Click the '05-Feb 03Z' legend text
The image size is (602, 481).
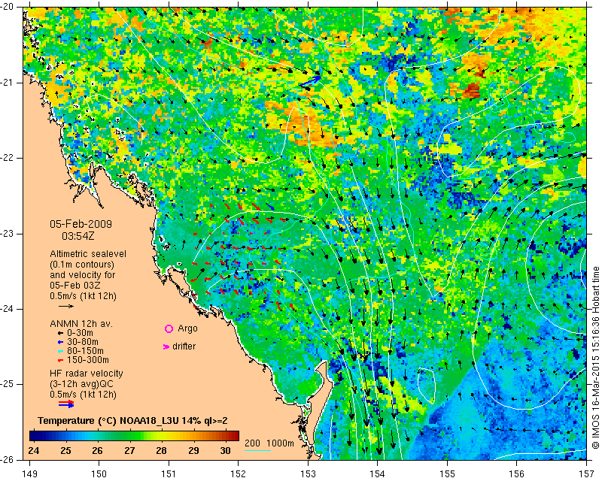[x=74, y=286]
